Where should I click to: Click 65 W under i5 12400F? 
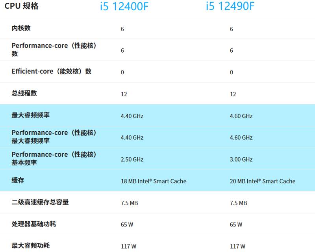(x=127, y=224)
